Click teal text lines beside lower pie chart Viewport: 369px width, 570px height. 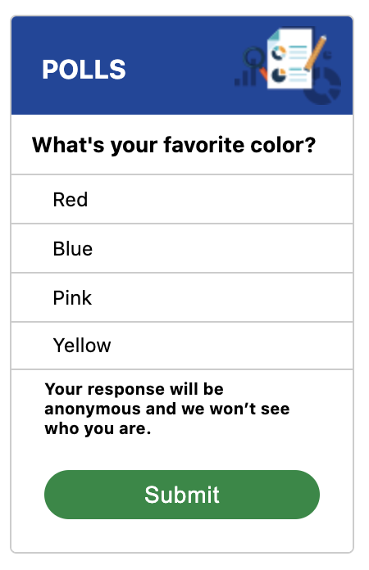pyautogui.click(x=298, y=75)
